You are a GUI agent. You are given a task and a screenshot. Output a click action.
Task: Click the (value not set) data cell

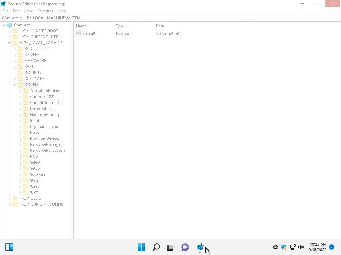[168, 33]
